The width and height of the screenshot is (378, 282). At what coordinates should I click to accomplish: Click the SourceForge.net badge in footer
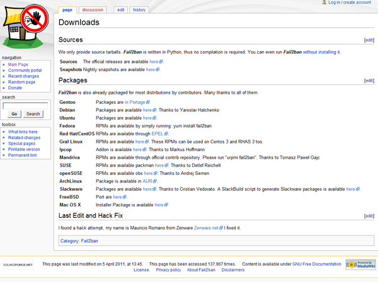click(18, 264)
